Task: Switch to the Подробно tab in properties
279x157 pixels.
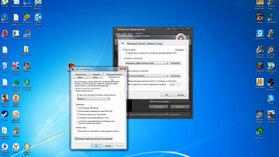Action: pos(96,75)
